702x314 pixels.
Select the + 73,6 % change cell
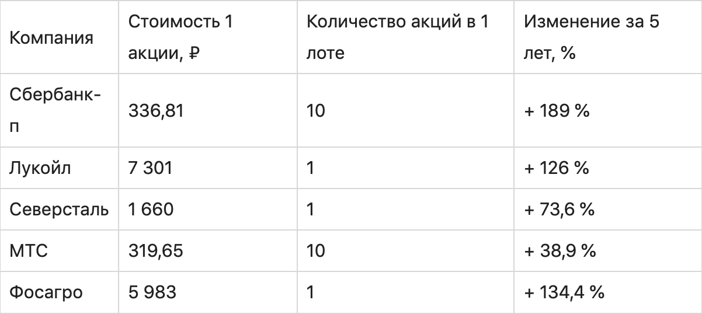coord(559,210)
